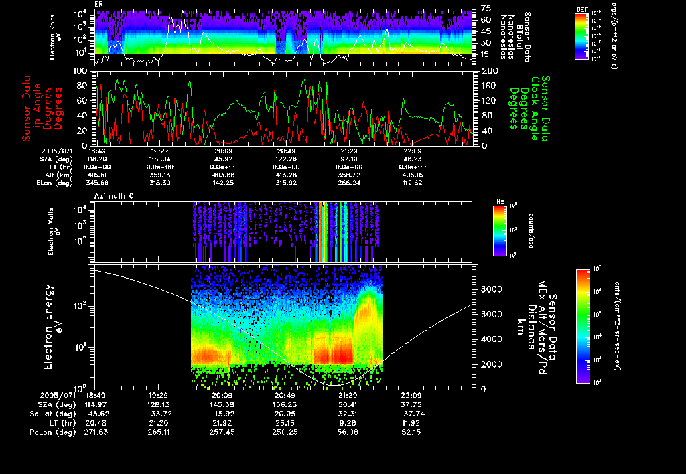686x474 pixels.
Task: Click the ELon value '345.68'
Action: coord(98,183)
